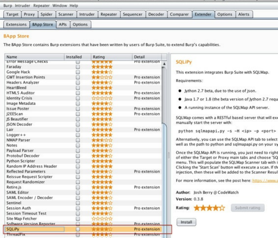Click star rating of Site Map Fetcher

(102, 219)
